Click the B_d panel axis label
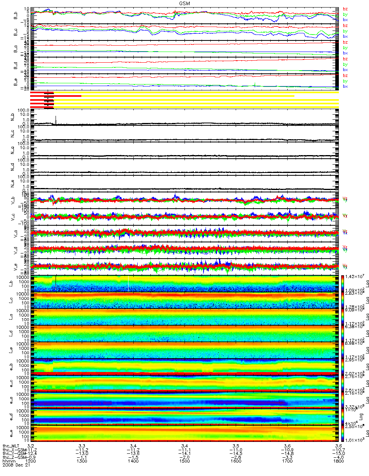 click(15, 65)
